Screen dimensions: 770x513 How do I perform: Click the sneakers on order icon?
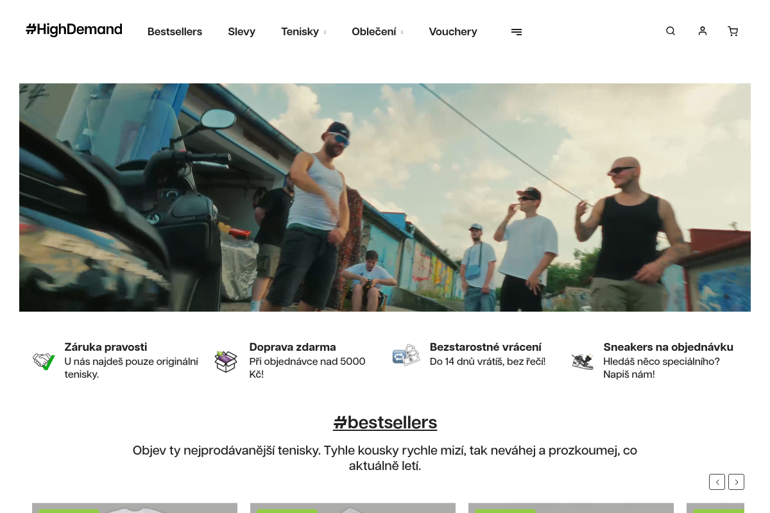[x=583, y=361]
